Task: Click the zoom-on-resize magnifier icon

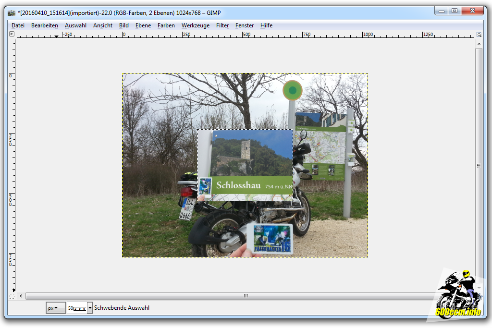Action: [479, 35]
